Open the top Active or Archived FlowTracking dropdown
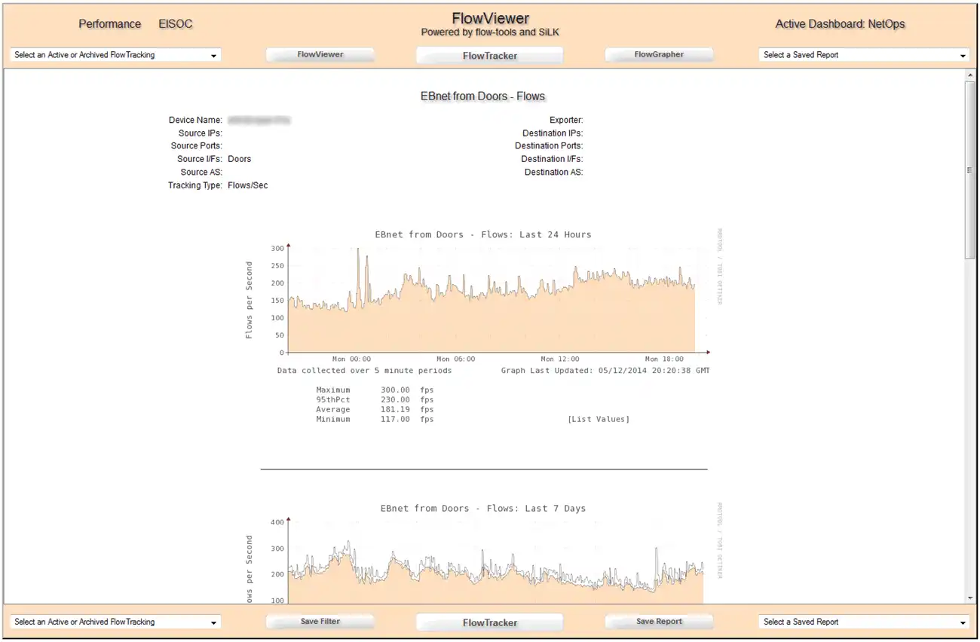980x642 pixels. 115,55
